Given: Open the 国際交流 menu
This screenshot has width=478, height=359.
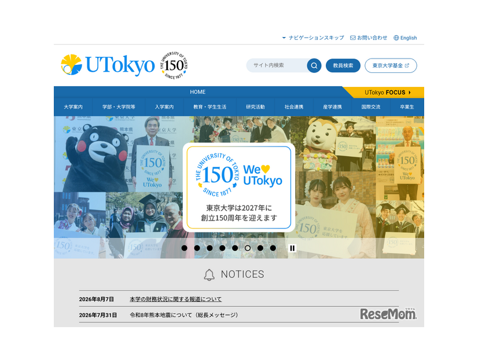Looking at the screenshot, I should [371, 107].
